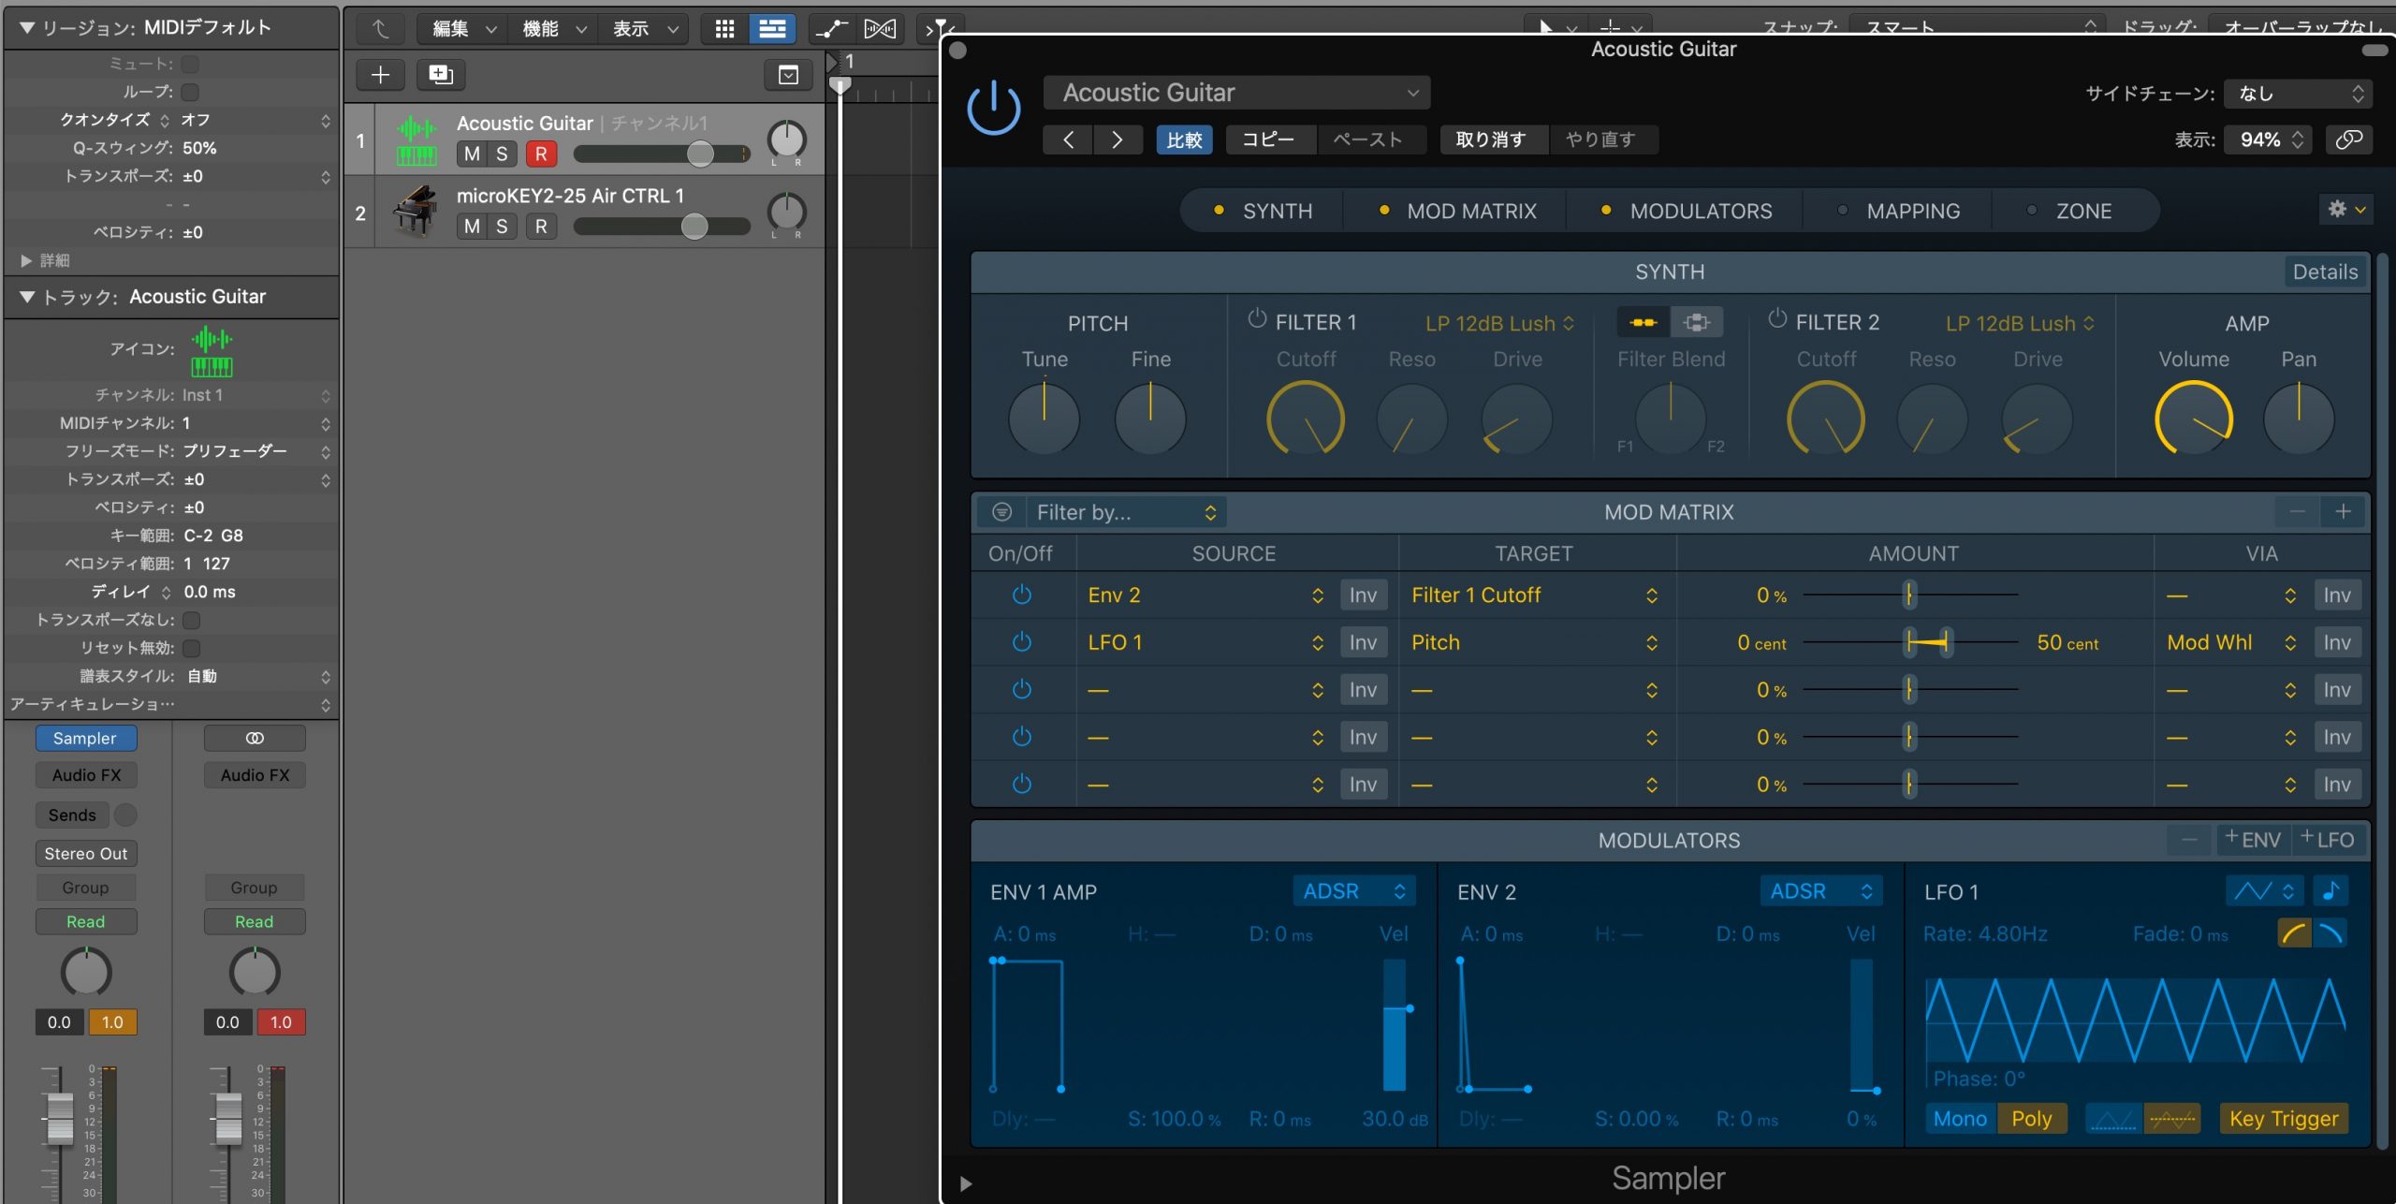Image resolution: width=2396 pixels, height=1204 pixels.
Task: Select LFO unipolar waveform icon
Action: (2113, 1118)
